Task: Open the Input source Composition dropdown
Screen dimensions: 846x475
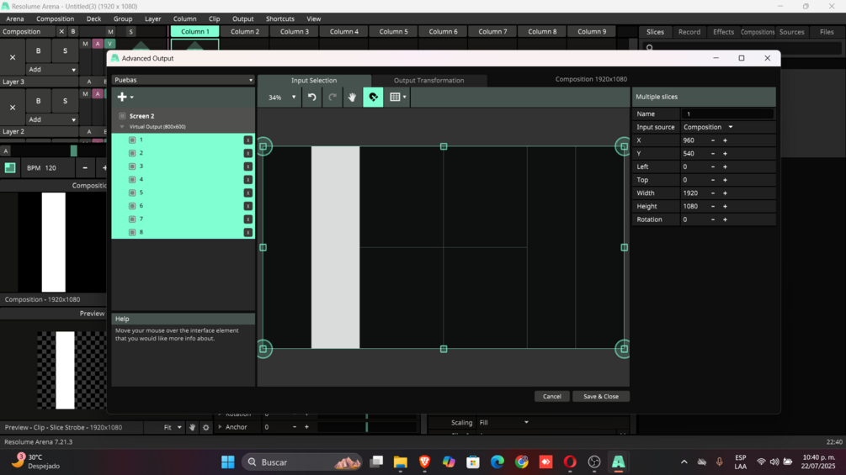Action: 708,127
